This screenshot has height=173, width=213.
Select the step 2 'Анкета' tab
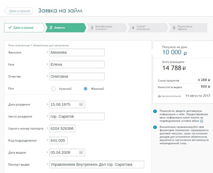[65, 28]
